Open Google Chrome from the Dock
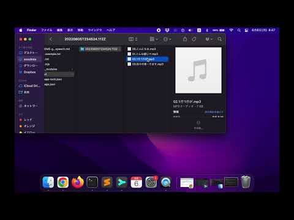The image size is (294, 220). coord(63,182)
